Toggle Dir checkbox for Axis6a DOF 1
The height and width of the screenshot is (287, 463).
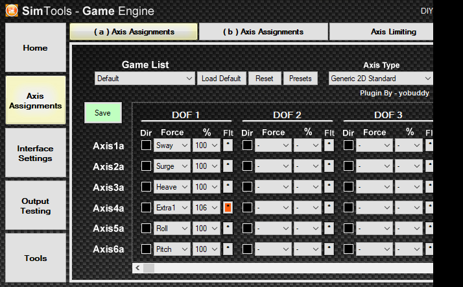point(146,249)
